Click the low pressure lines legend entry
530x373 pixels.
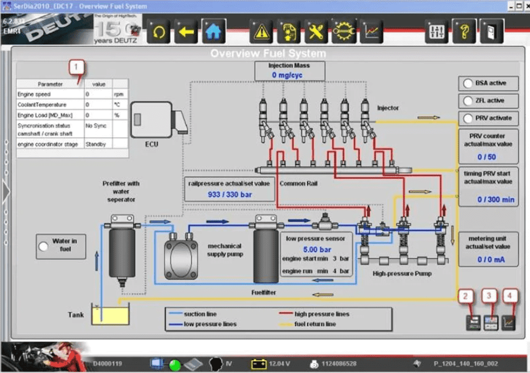coord(203,324)
